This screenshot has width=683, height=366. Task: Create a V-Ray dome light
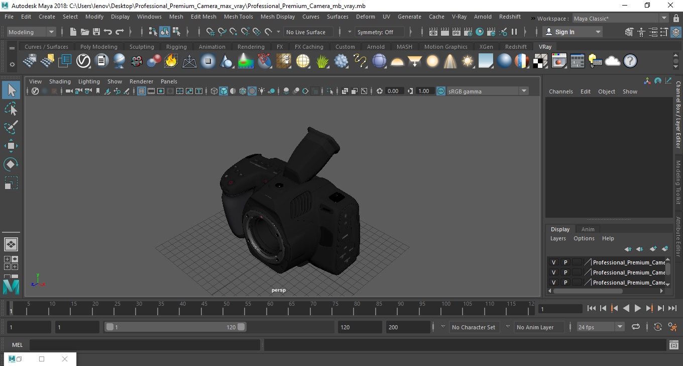coord(397,61)
